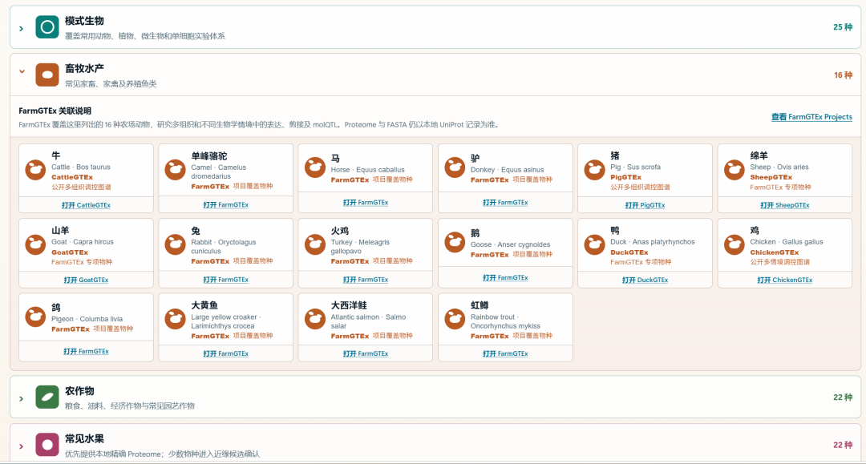The image size is (866, 464).
Task: Open 打开 FarmGTEx under 大黄鱼 card
Action: tap(225, 353)
